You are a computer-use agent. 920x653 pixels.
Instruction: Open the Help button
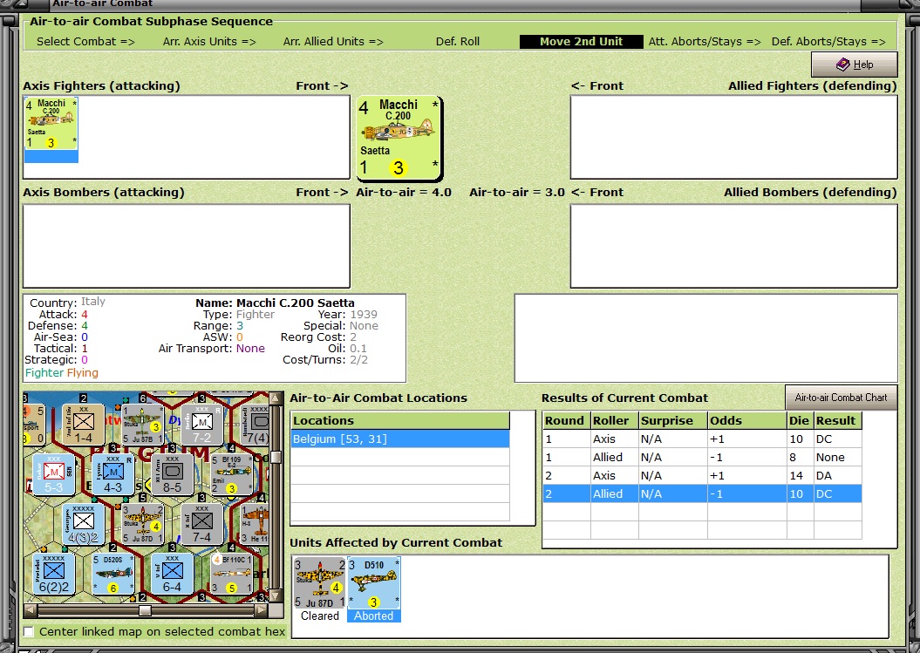click(855, 65)
